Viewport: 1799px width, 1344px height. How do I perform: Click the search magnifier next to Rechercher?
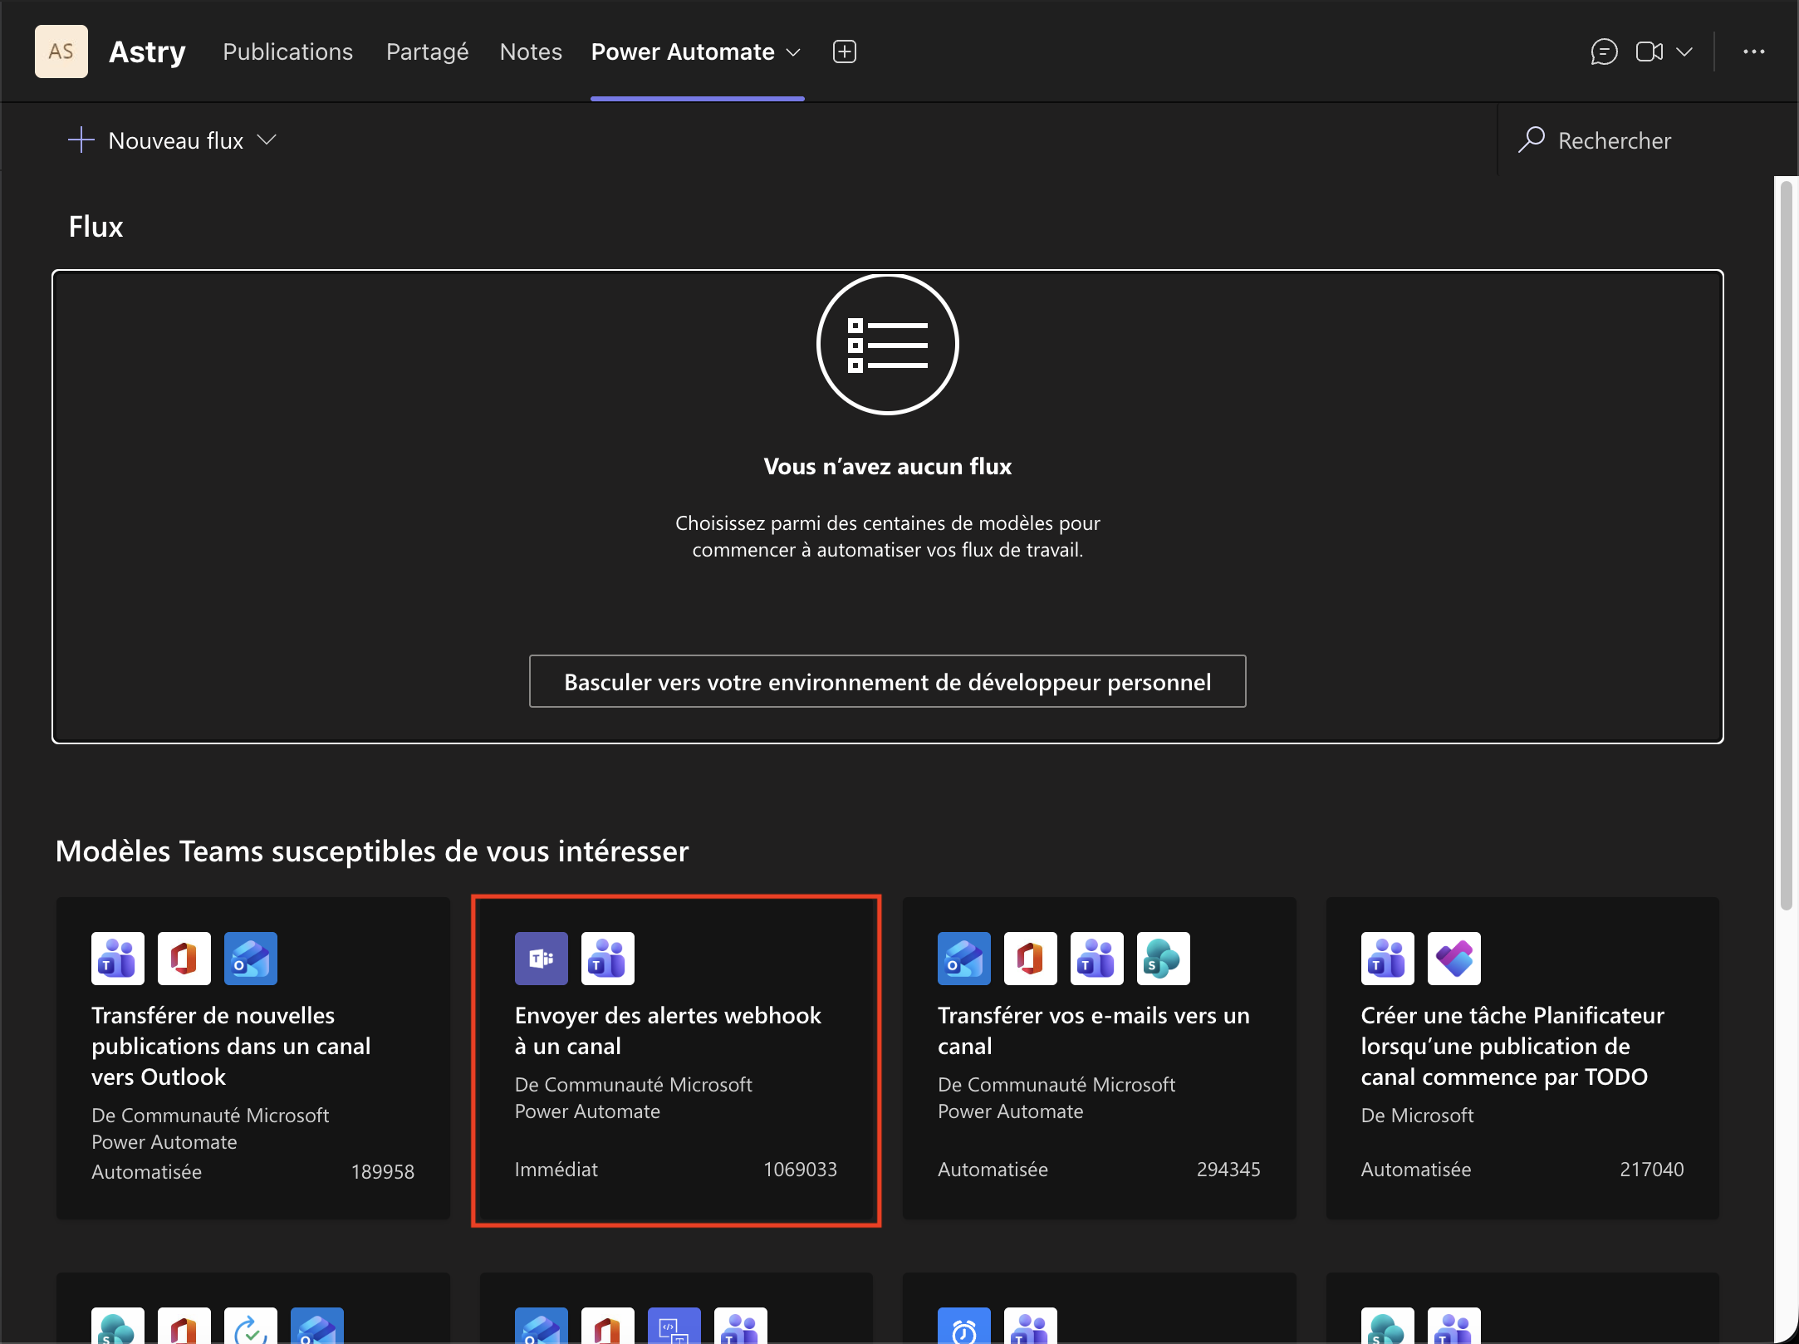1532,140
